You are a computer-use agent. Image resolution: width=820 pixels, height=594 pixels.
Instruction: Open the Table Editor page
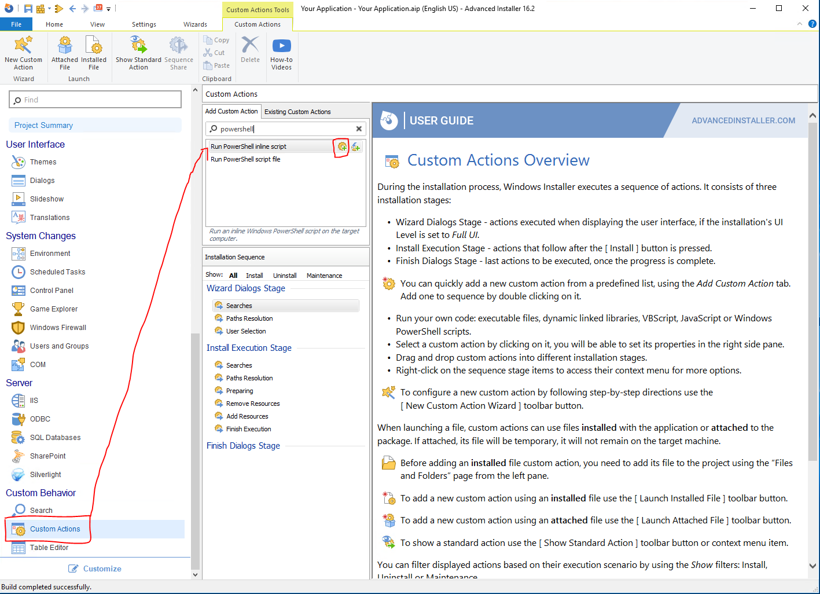pyautogui.click(x=49, y=548)
